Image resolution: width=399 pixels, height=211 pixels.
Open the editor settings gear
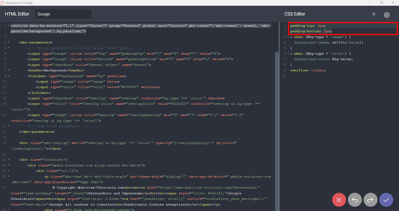pos(387,15)
